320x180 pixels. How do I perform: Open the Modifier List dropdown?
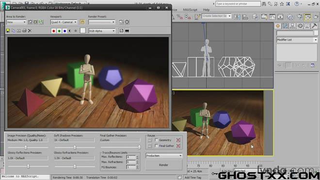(297, 40)
